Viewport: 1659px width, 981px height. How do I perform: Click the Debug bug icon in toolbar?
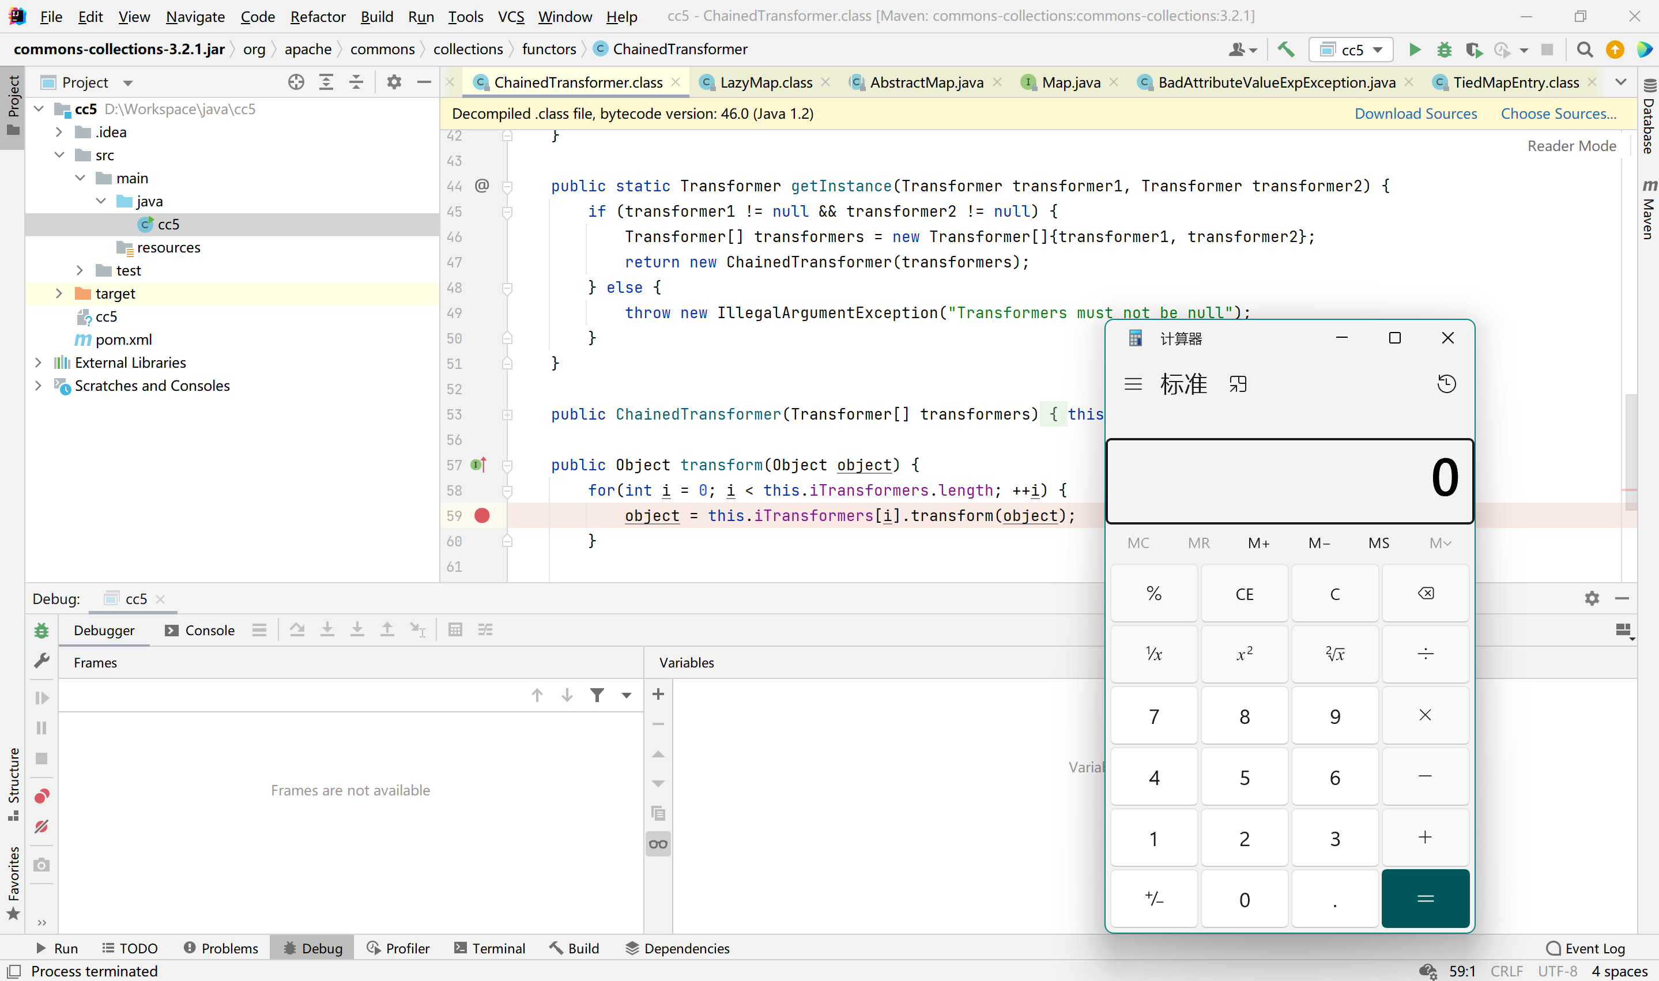coord(1444,50)
